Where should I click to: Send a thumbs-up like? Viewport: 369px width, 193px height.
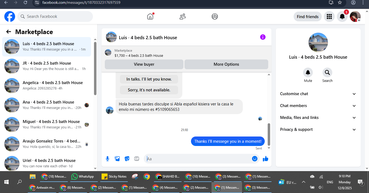266,159
